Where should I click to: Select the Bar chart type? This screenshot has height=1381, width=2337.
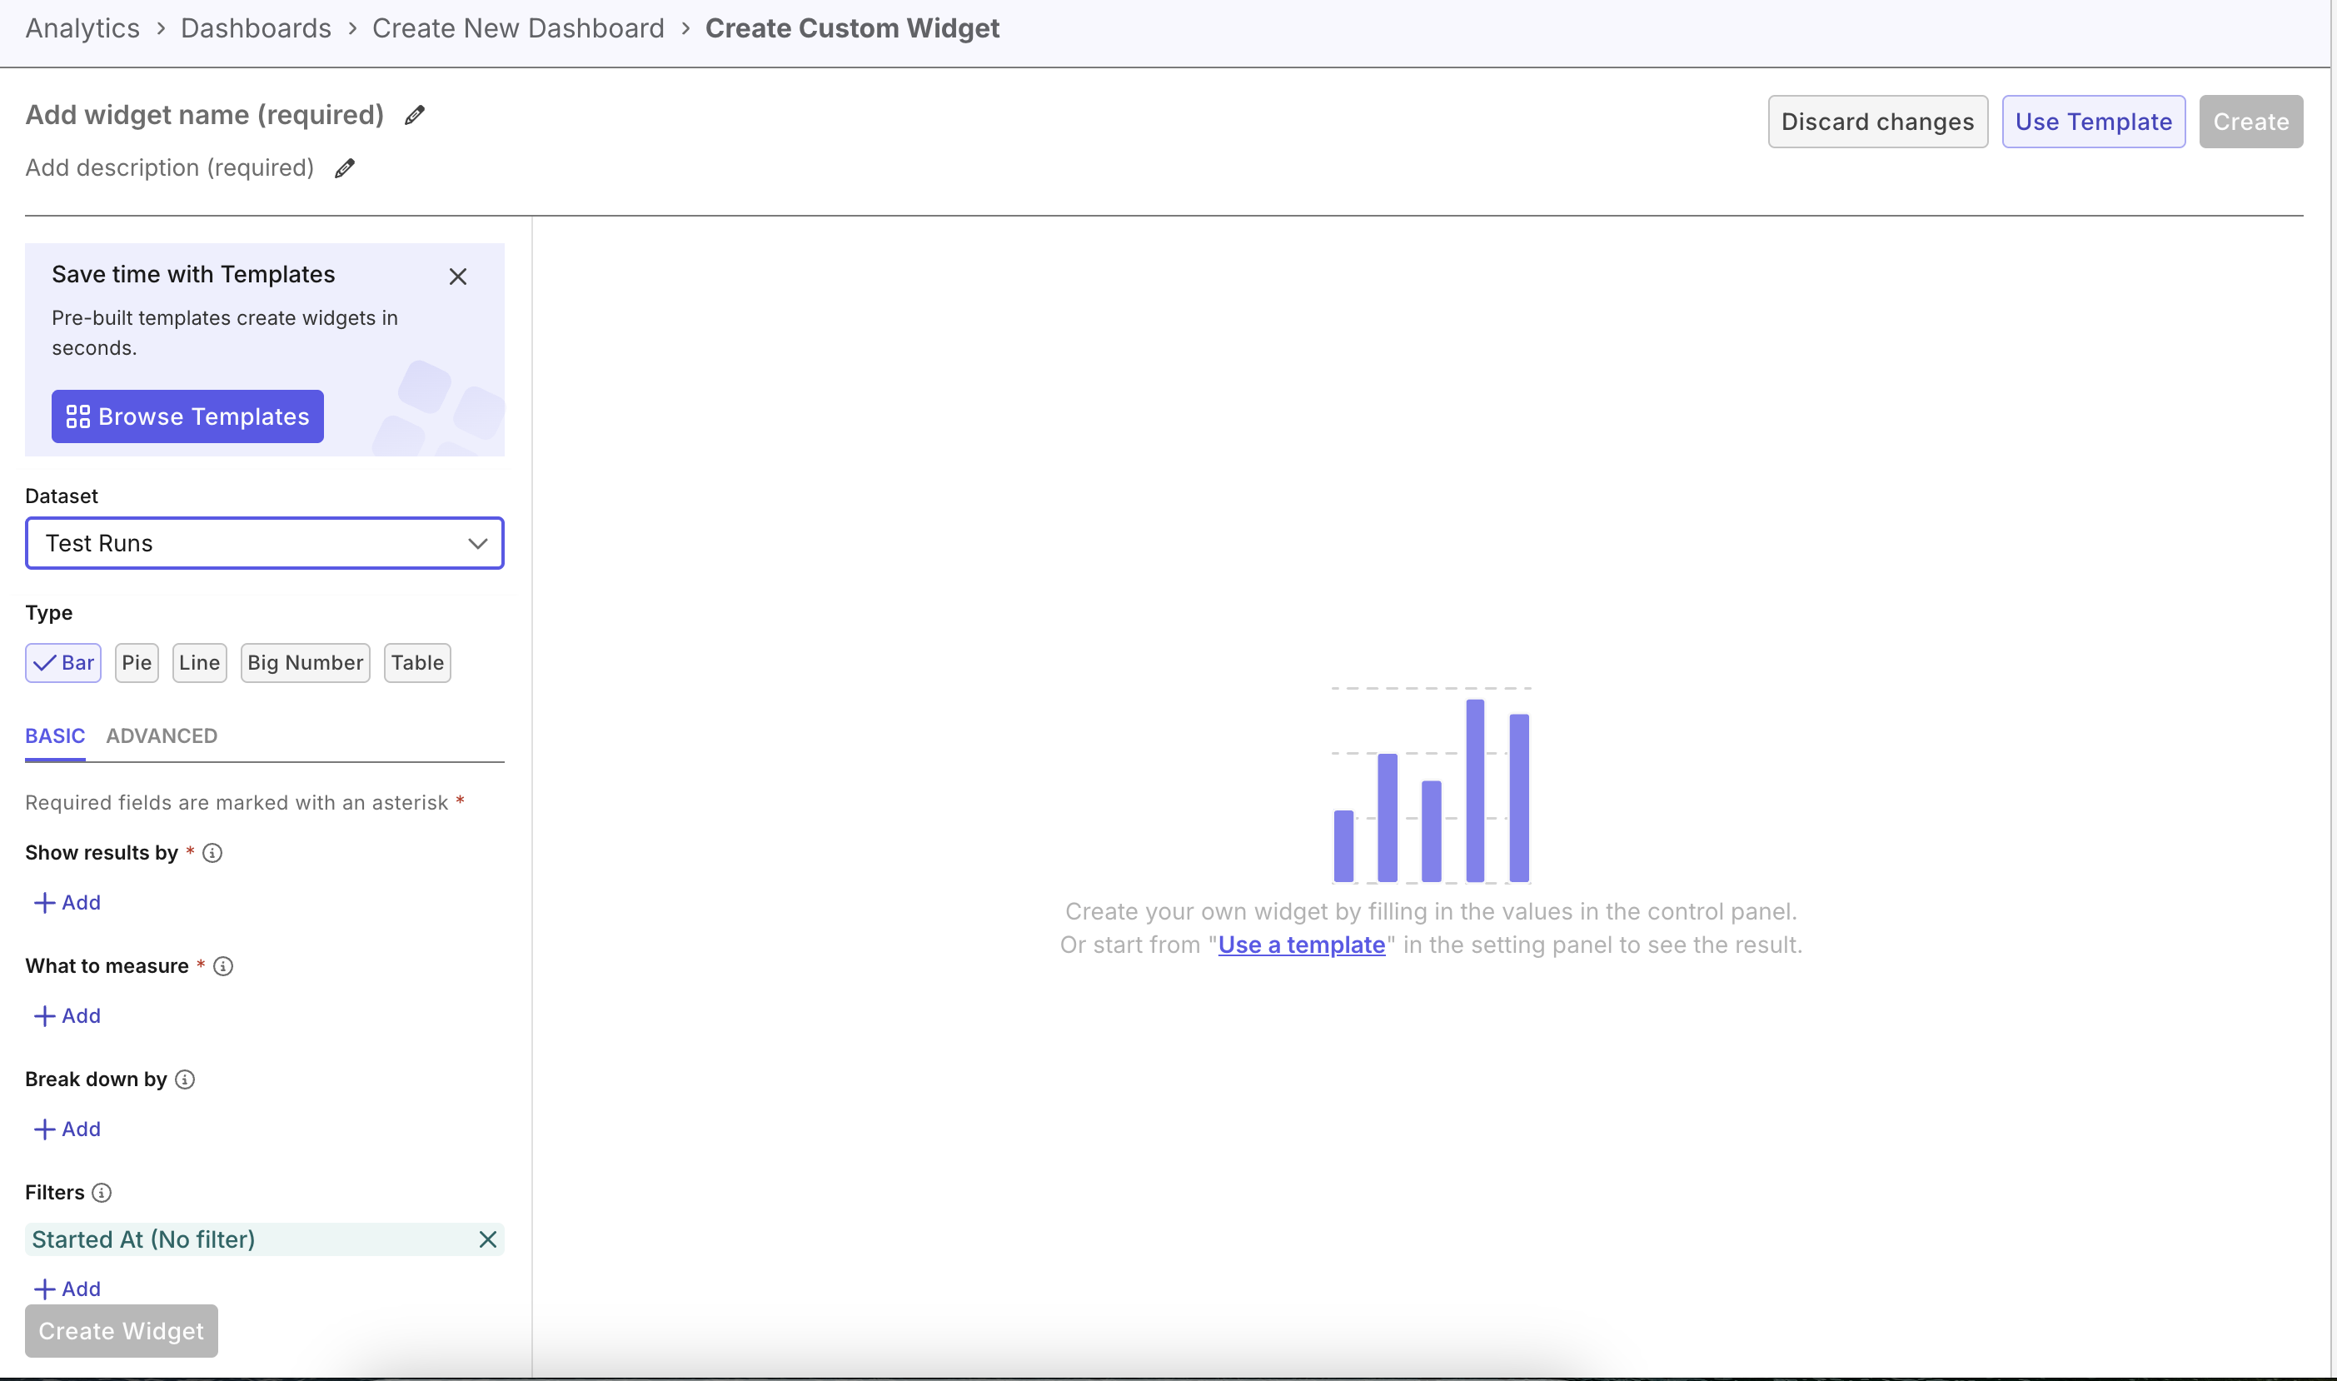coord(63,662)
